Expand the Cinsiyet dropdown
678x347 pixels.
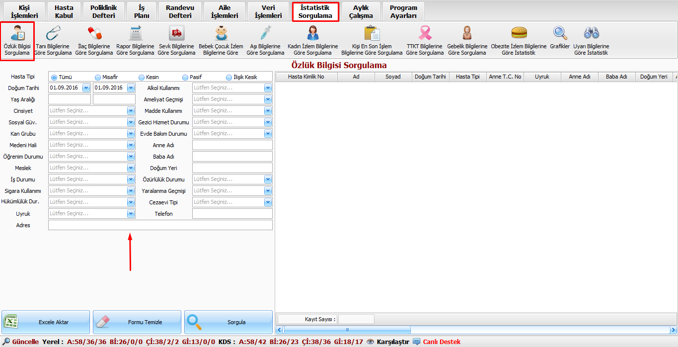(x=131, y=111)
